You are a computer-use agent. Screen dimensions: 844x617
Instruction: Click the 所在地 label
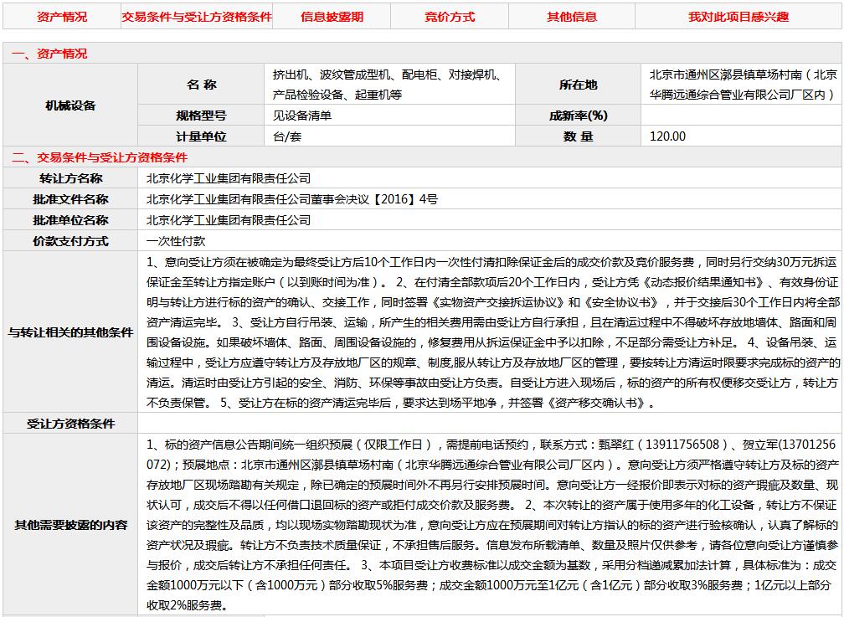point(578,85)
